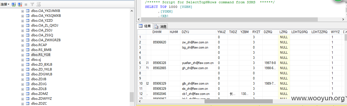Click table icon beside dbo.OA_YZZD
The image size is (347, 106).
pyautogui.click(x=28, y=21)
